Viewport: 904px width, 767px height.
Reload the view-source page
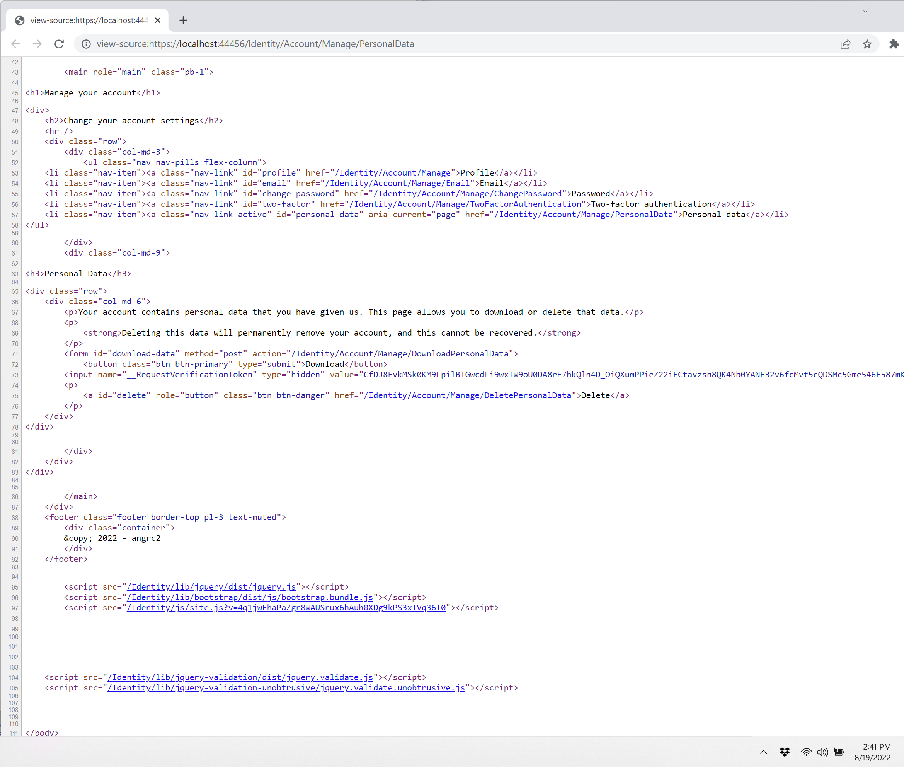pos(60,43)
